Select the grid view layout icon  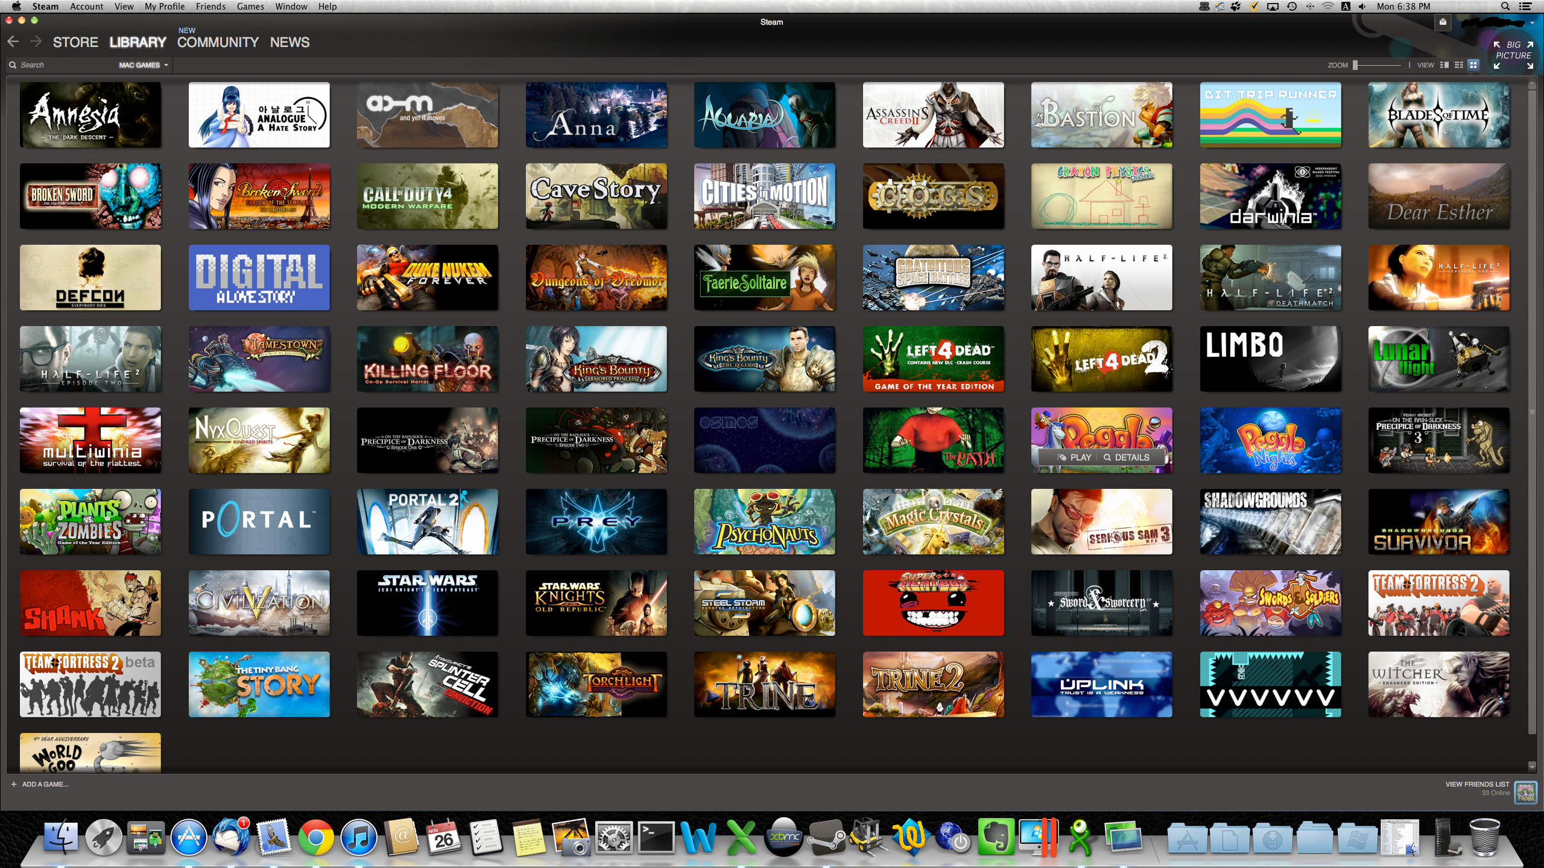(1473, 65)
